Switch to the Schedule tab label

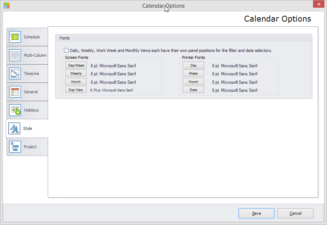click(32, 37)
